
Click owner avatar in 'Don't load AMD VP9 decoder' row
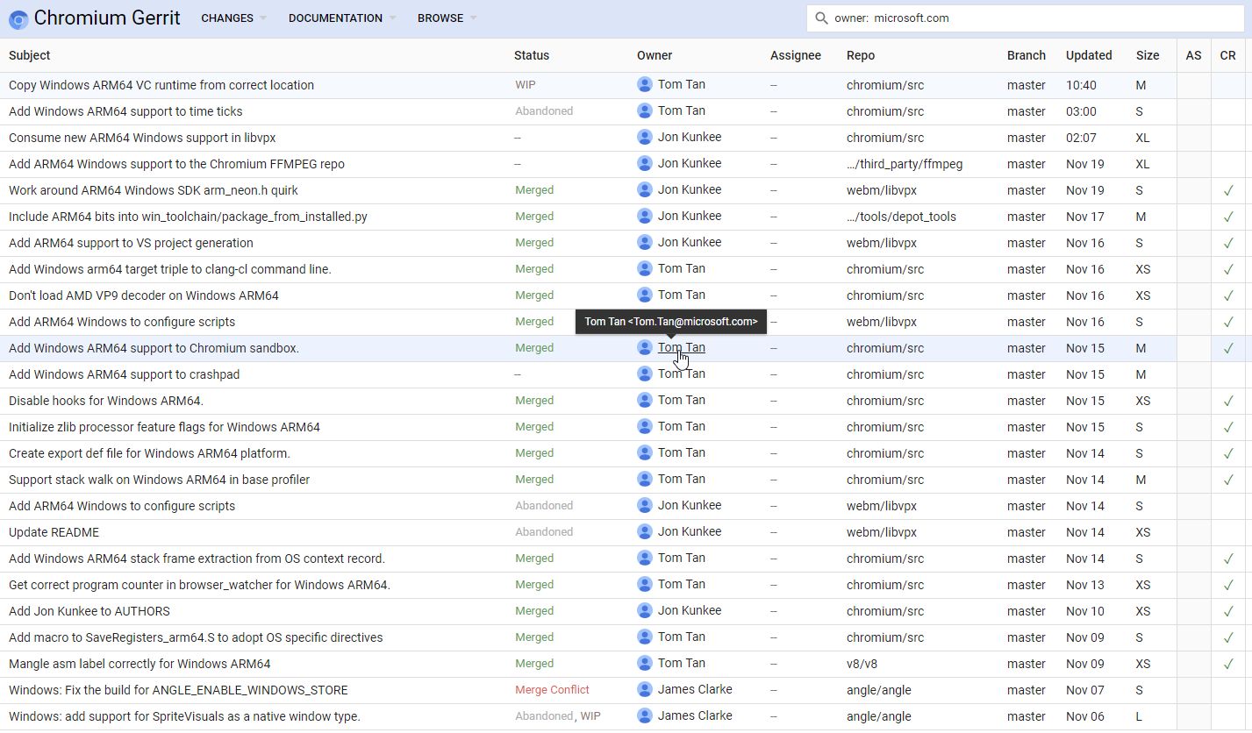point(645,295)
